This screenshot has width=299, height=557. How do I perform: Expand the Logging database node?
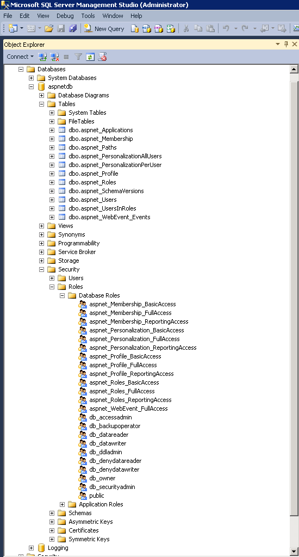pos(31,548)
